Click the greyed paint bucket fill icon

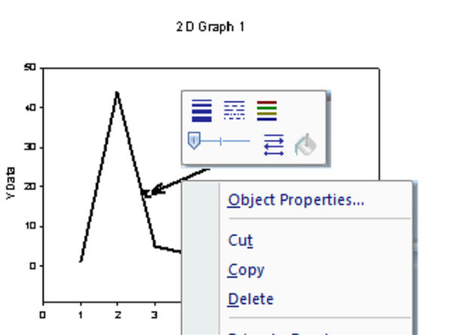306,144
